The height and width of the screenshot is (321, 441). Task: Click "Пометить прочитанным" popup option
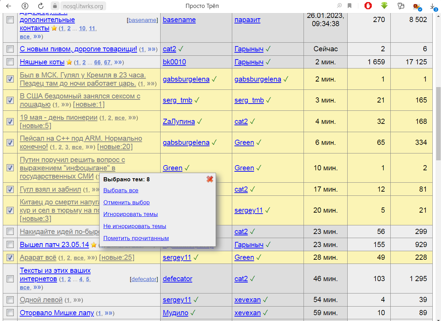point(136,238)
